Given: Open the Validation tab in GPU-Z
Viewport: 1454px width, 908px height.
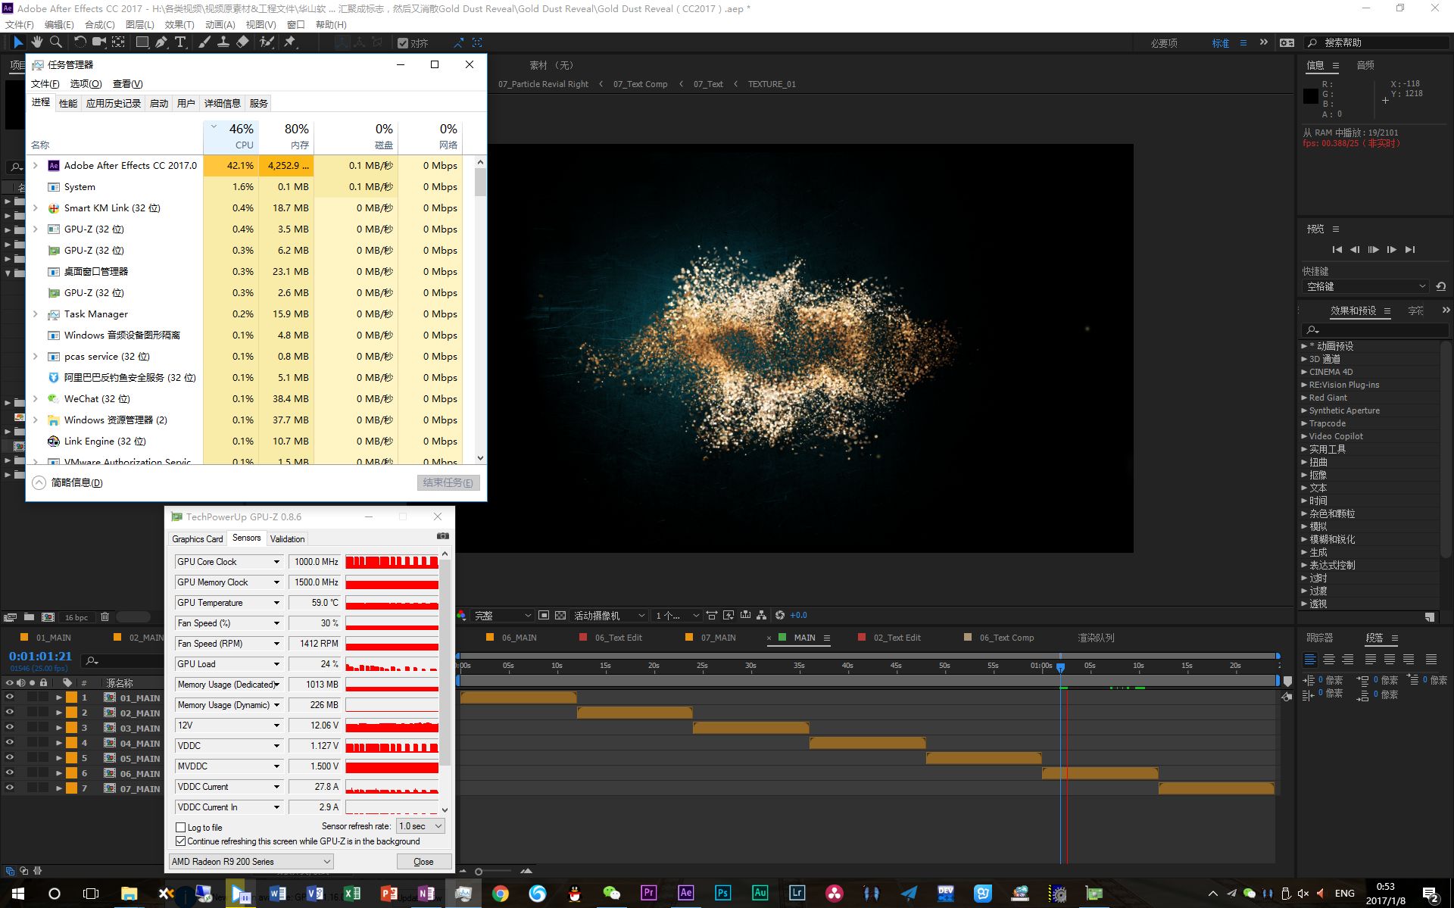Looking at the screenshot, I should tap(288, 539).
